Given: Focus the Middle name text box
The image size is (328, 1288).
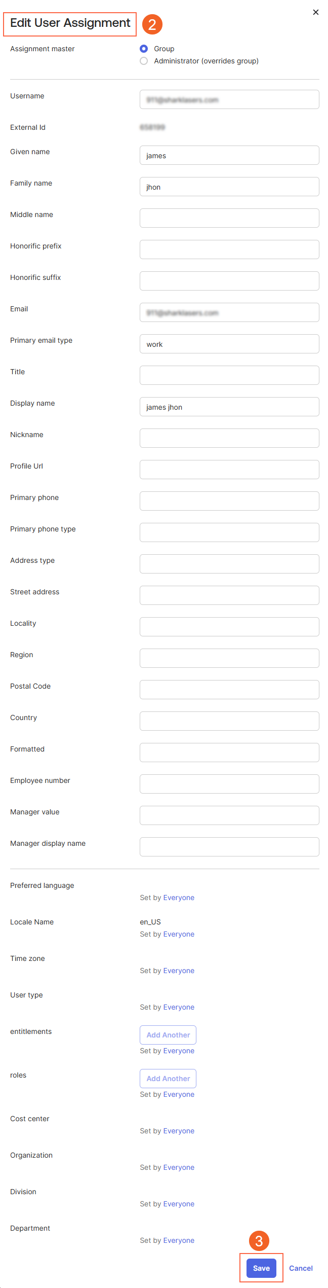Looking at the screenshot, I should pos(229,218).
